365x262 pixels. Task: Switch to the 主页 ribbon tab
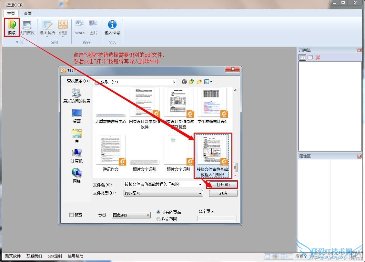click(11, 14)
